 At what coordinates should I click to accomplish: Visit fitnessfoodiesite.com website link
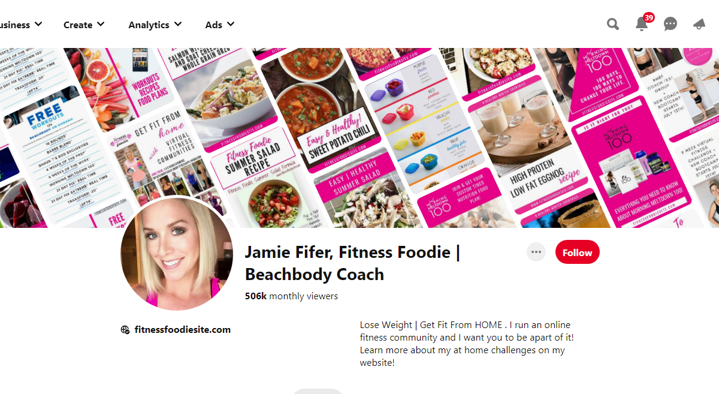(182, 329)
